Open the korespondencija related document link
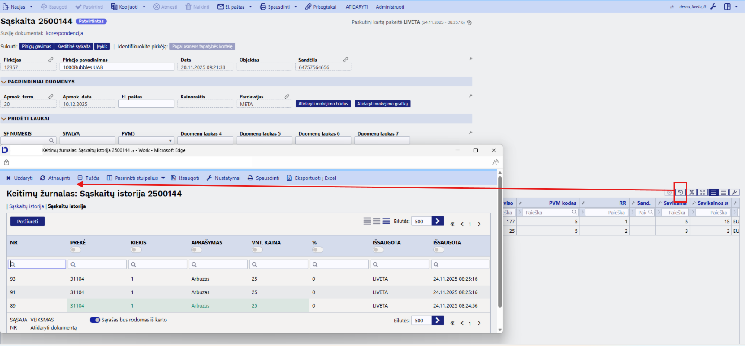 64,33
